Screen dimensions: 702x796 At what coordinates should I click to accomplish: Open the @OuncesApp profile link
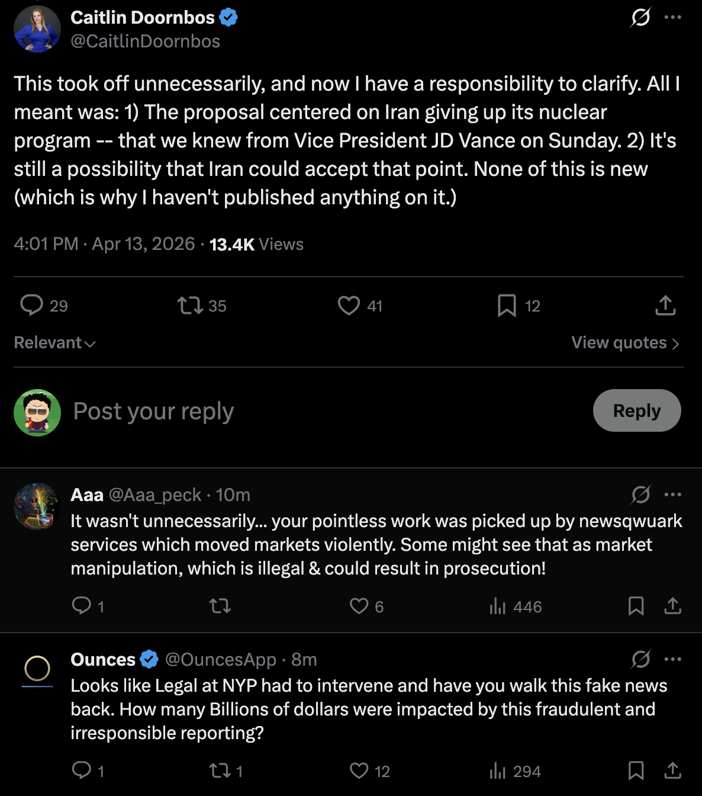click(x=220, y=659)
